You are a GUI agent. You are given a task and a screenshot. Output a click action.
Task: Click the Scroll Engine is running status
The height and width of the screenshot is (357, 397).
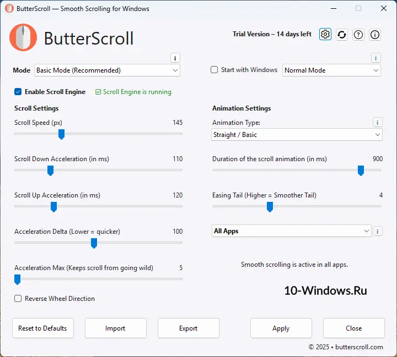click(133, 92)
